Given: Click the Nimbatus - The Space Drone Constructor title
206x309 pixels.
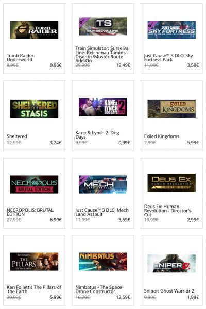Looking at the screenshot, I should (98, 289).
